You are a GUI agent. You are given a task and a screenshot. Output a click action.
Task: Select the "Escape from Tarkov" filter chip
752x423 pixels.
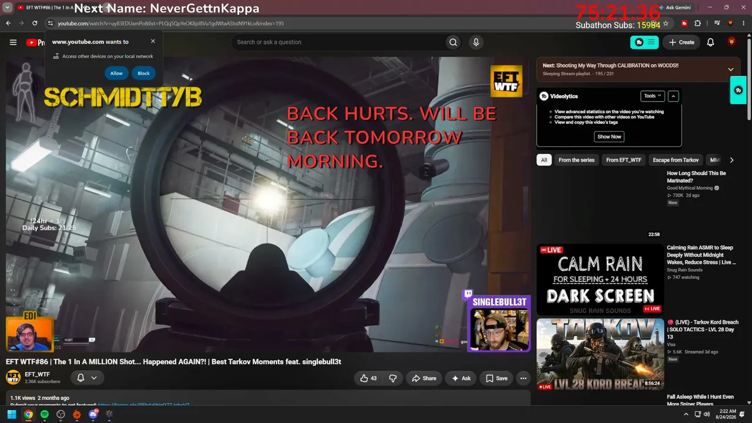(x=676, y=160)
